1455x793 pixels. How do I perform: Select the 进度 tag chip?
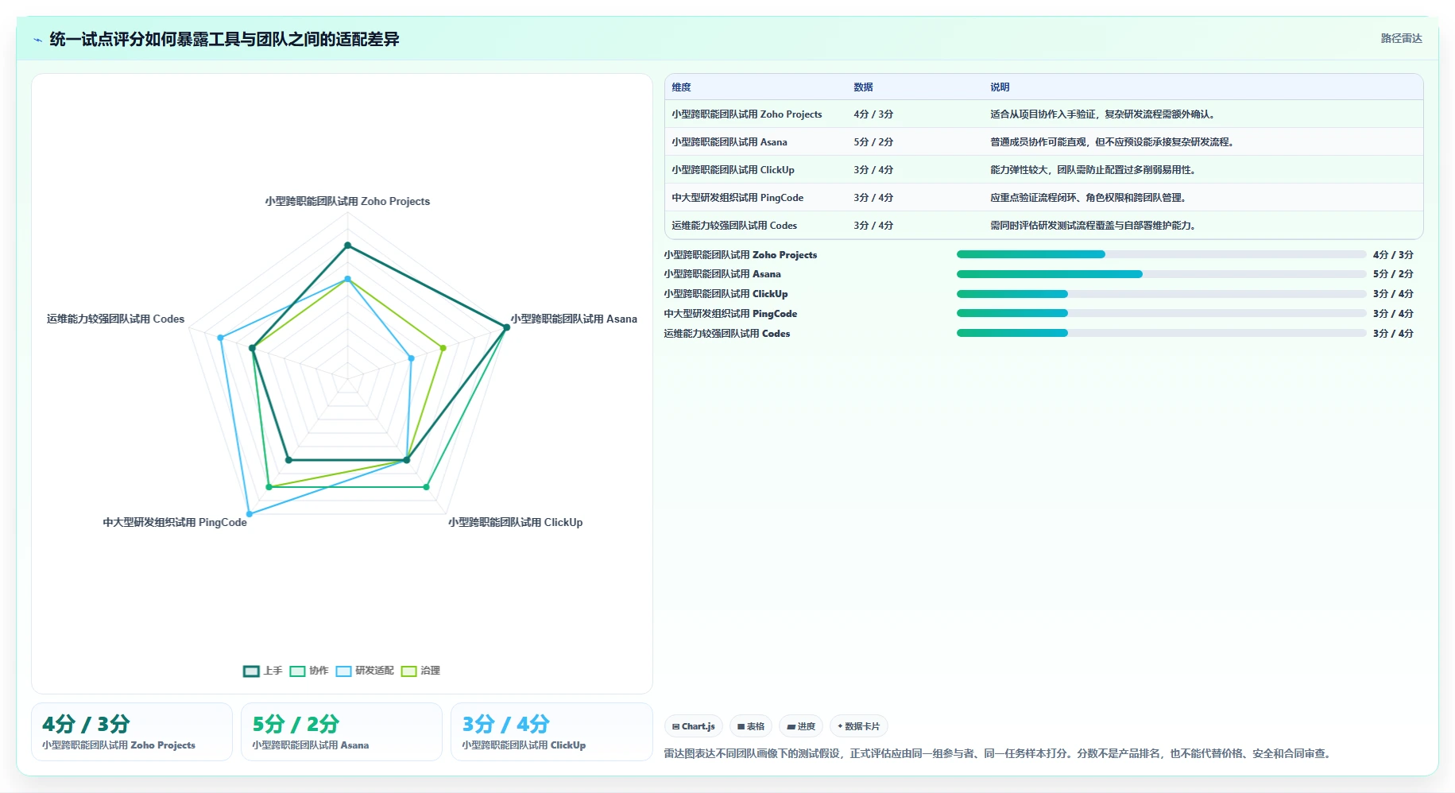click(800, 726)
